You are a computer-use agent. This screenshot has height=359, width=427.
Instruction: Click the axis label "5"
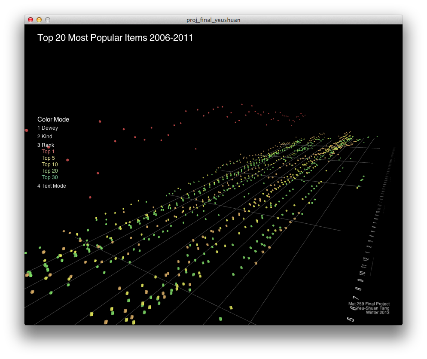pyautogui.click(x=351, y=319)
